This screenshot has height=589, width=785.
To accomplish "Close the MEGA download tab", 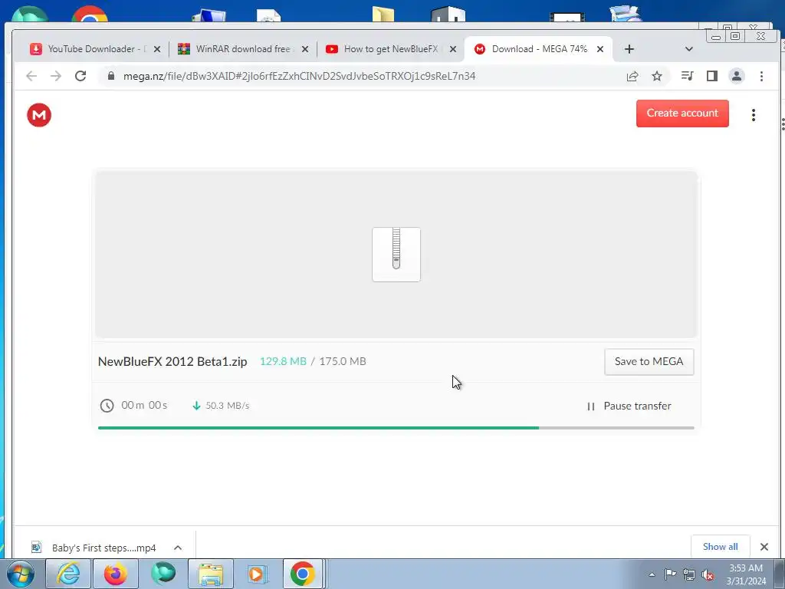I will [600, 49].
